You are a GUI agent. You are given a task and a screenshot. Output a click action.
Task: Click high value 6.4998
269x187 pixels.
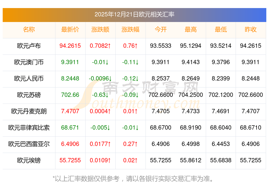191,144
